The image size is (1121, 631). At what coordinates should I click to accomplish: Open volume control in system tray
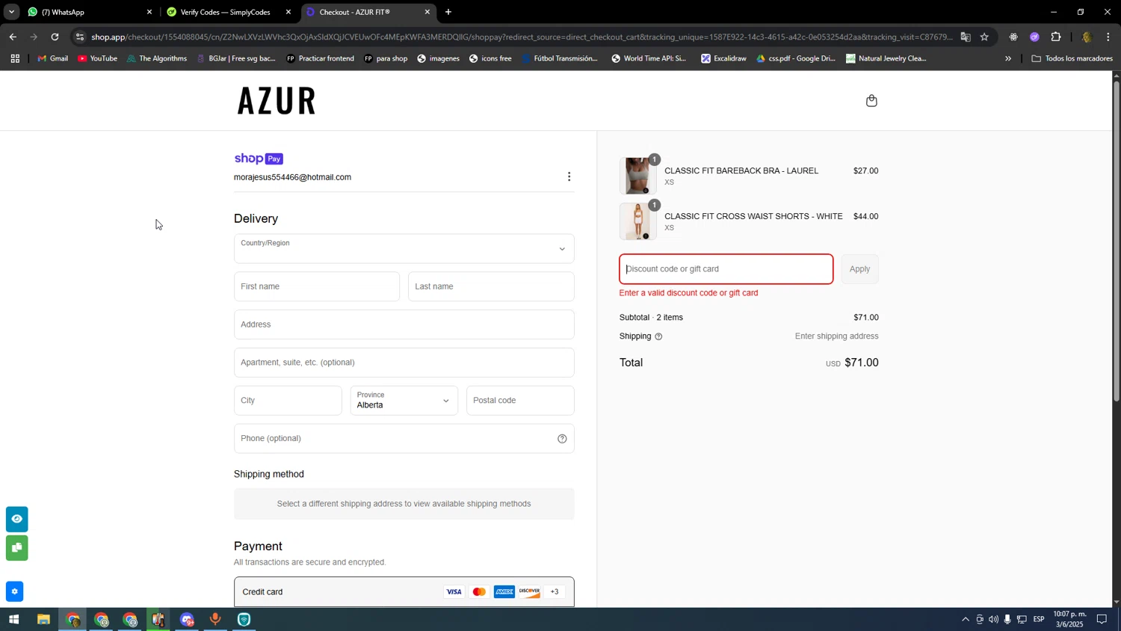point(993,620)
